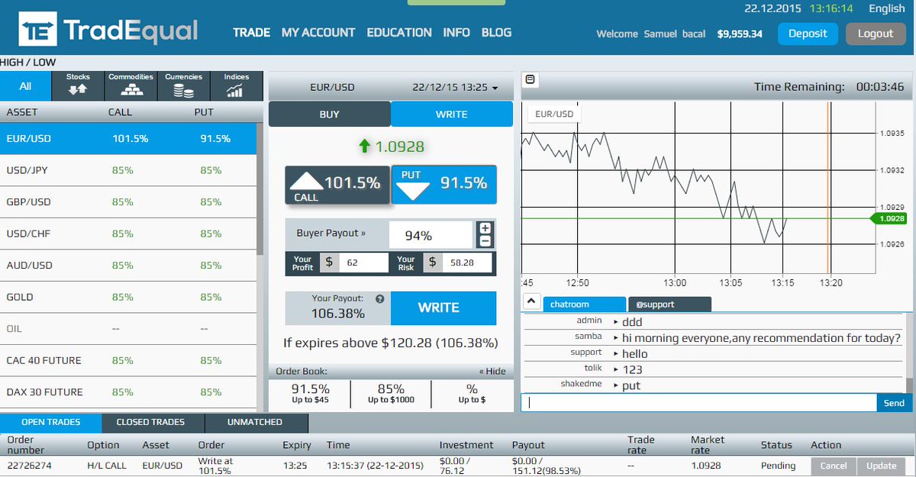Select the OIL asset row
Viewport: 916px width, 477px height.
(x=128, y=329)
